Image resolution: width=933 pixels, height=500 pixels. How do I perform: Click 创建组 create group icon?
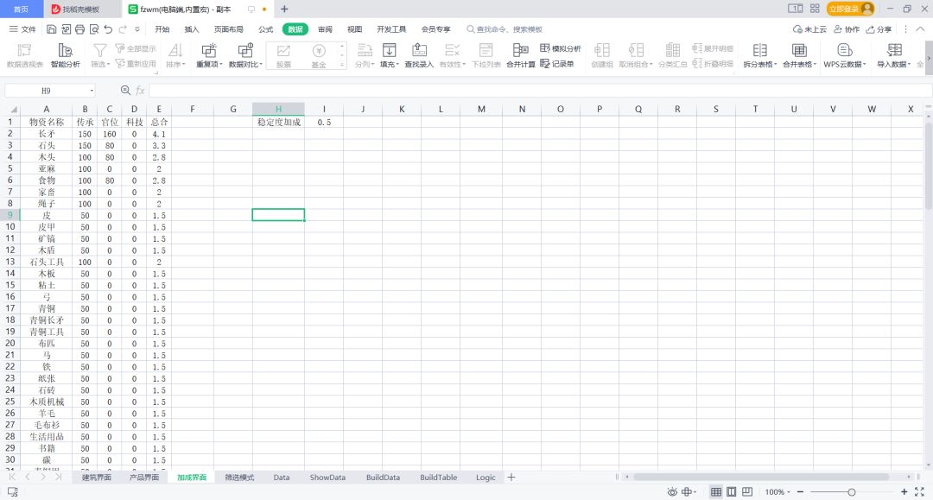[x=602, y=55]
